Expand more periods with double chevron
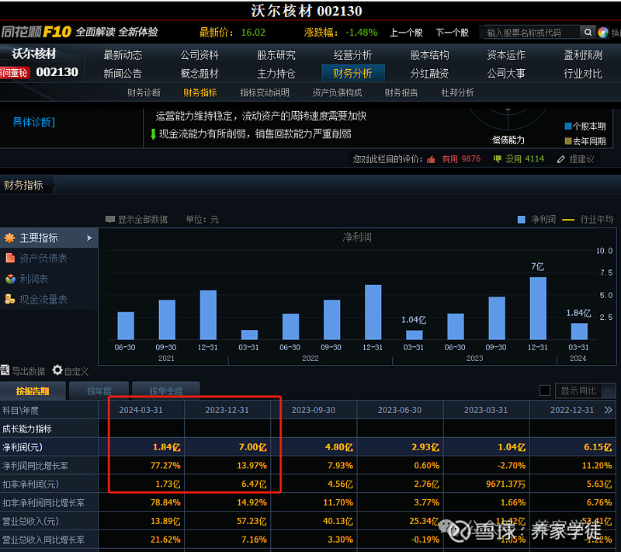 (609, 410)
